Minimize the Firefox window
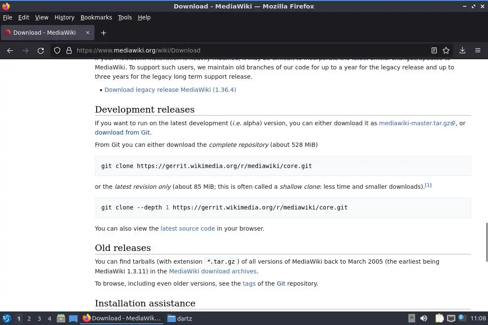Screen dimensions: 488x325 point(464,6)
